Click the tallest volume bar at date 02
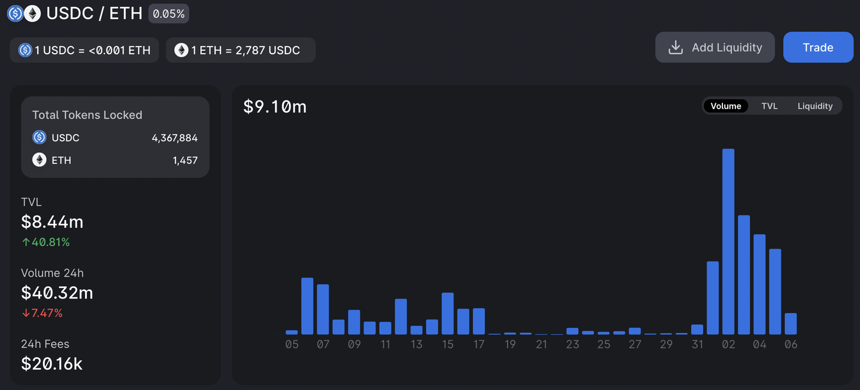The image size is (860, 390). (x=728, y=241)
